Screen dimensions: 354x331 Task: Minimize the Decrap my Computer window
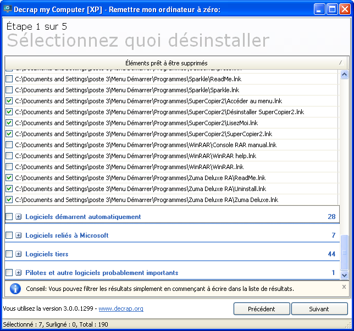[x=319, y=9]
